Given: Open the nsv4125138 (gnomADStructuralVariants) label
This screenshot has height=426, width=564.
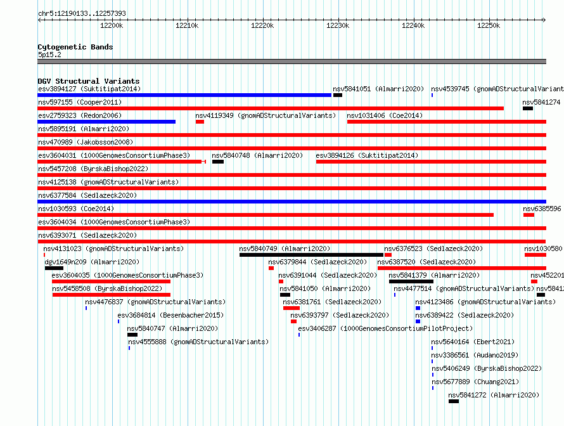Looking at the screenshot, I should 108,182.
